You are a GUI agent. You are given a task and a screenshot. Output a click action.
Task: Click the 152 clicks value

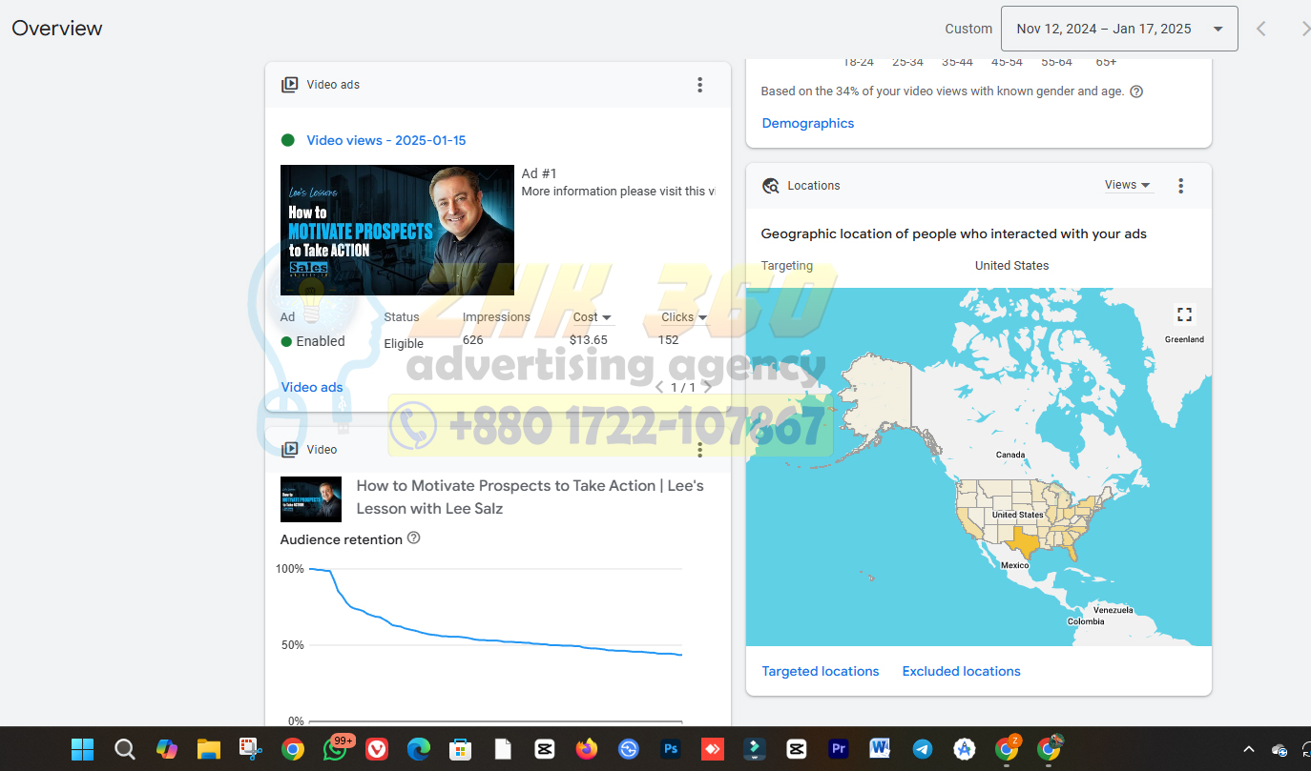pos(669,339)
